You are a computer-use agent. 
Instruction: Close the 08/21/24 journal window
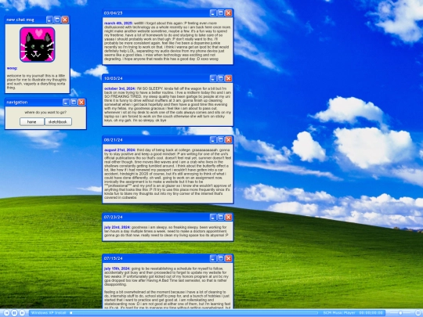click(x=229, y=139)
